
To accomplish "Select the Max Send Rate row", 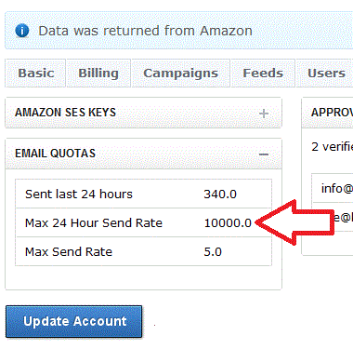I will pos(143,251).
